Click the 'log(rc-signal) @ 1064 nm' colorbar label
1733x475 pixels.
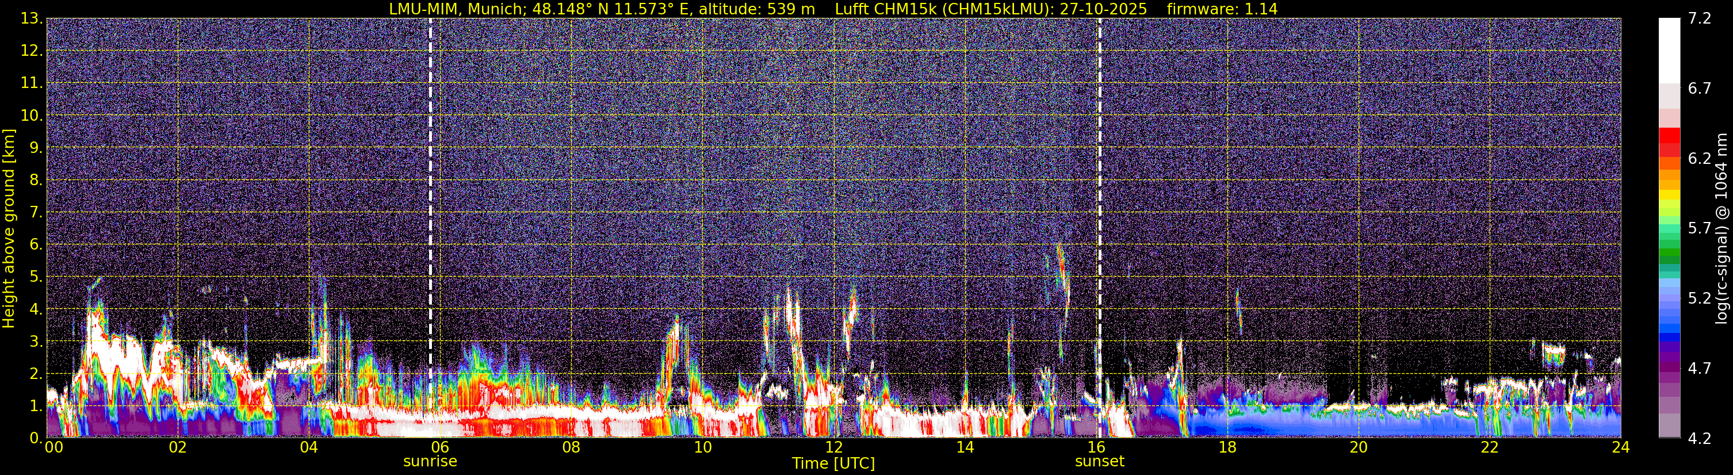coord(1721,228)
